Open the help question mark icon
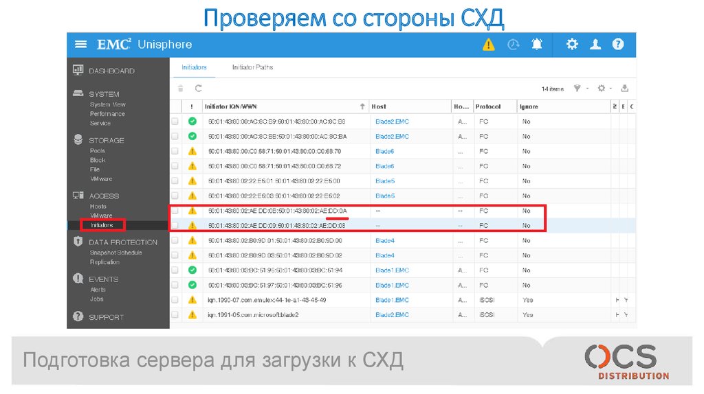The width and height of the screenshot is (704, 394). [x=618, y=44]
